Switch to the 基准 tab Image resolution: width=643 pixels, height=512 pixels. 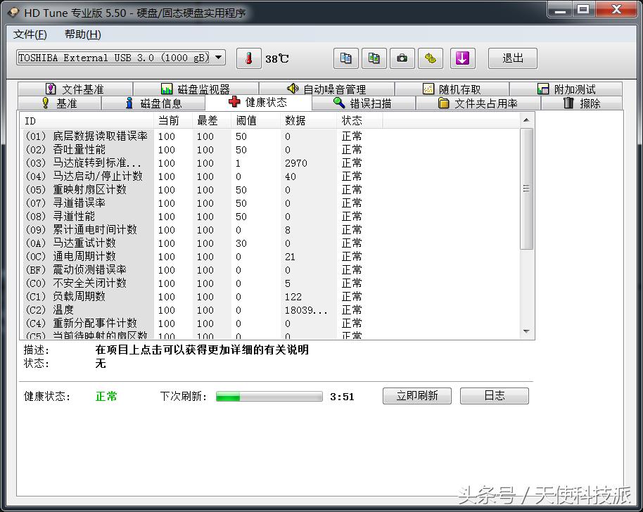(60, 103)
